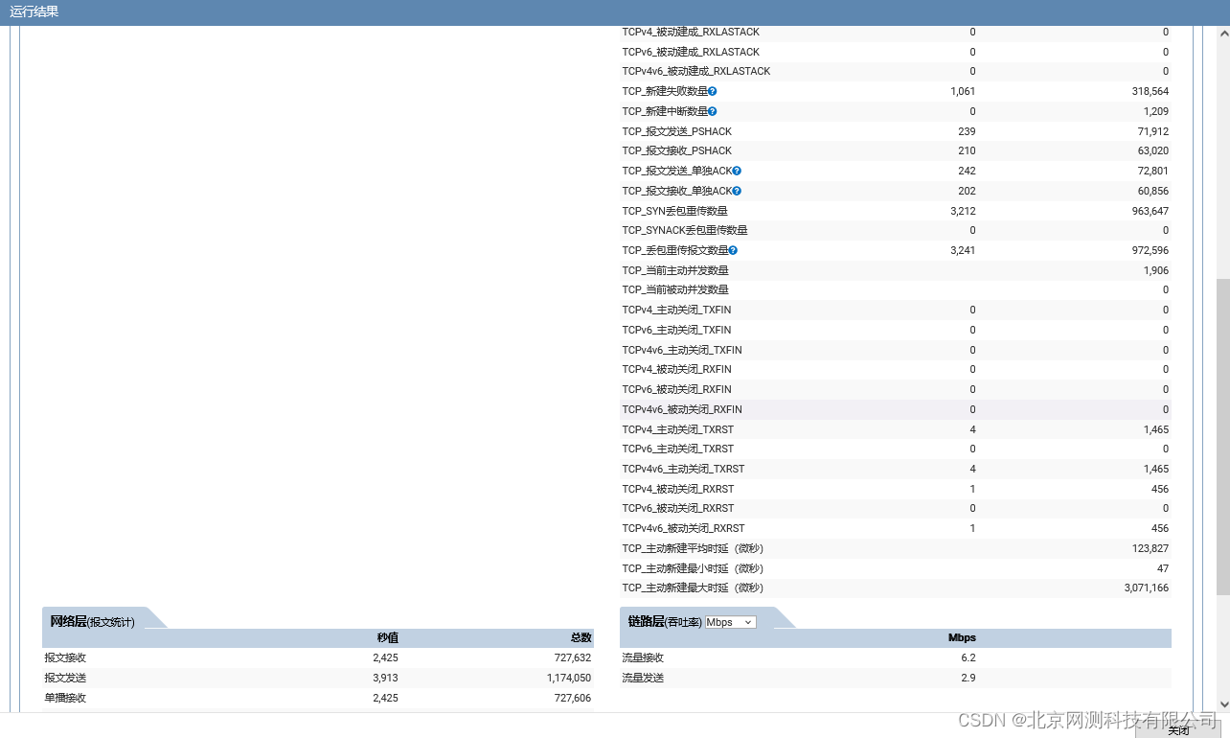1230x738 pixels.
Task: Click the 3,071,166 max latency value
Action: click(x=1147, y=588)
